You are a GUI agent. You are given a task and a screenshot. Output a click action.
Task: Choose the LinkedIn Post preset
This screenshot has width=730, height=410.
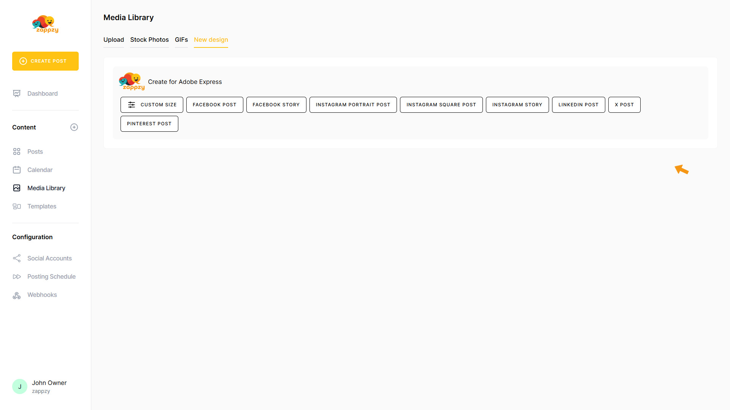tap(578, 105)
